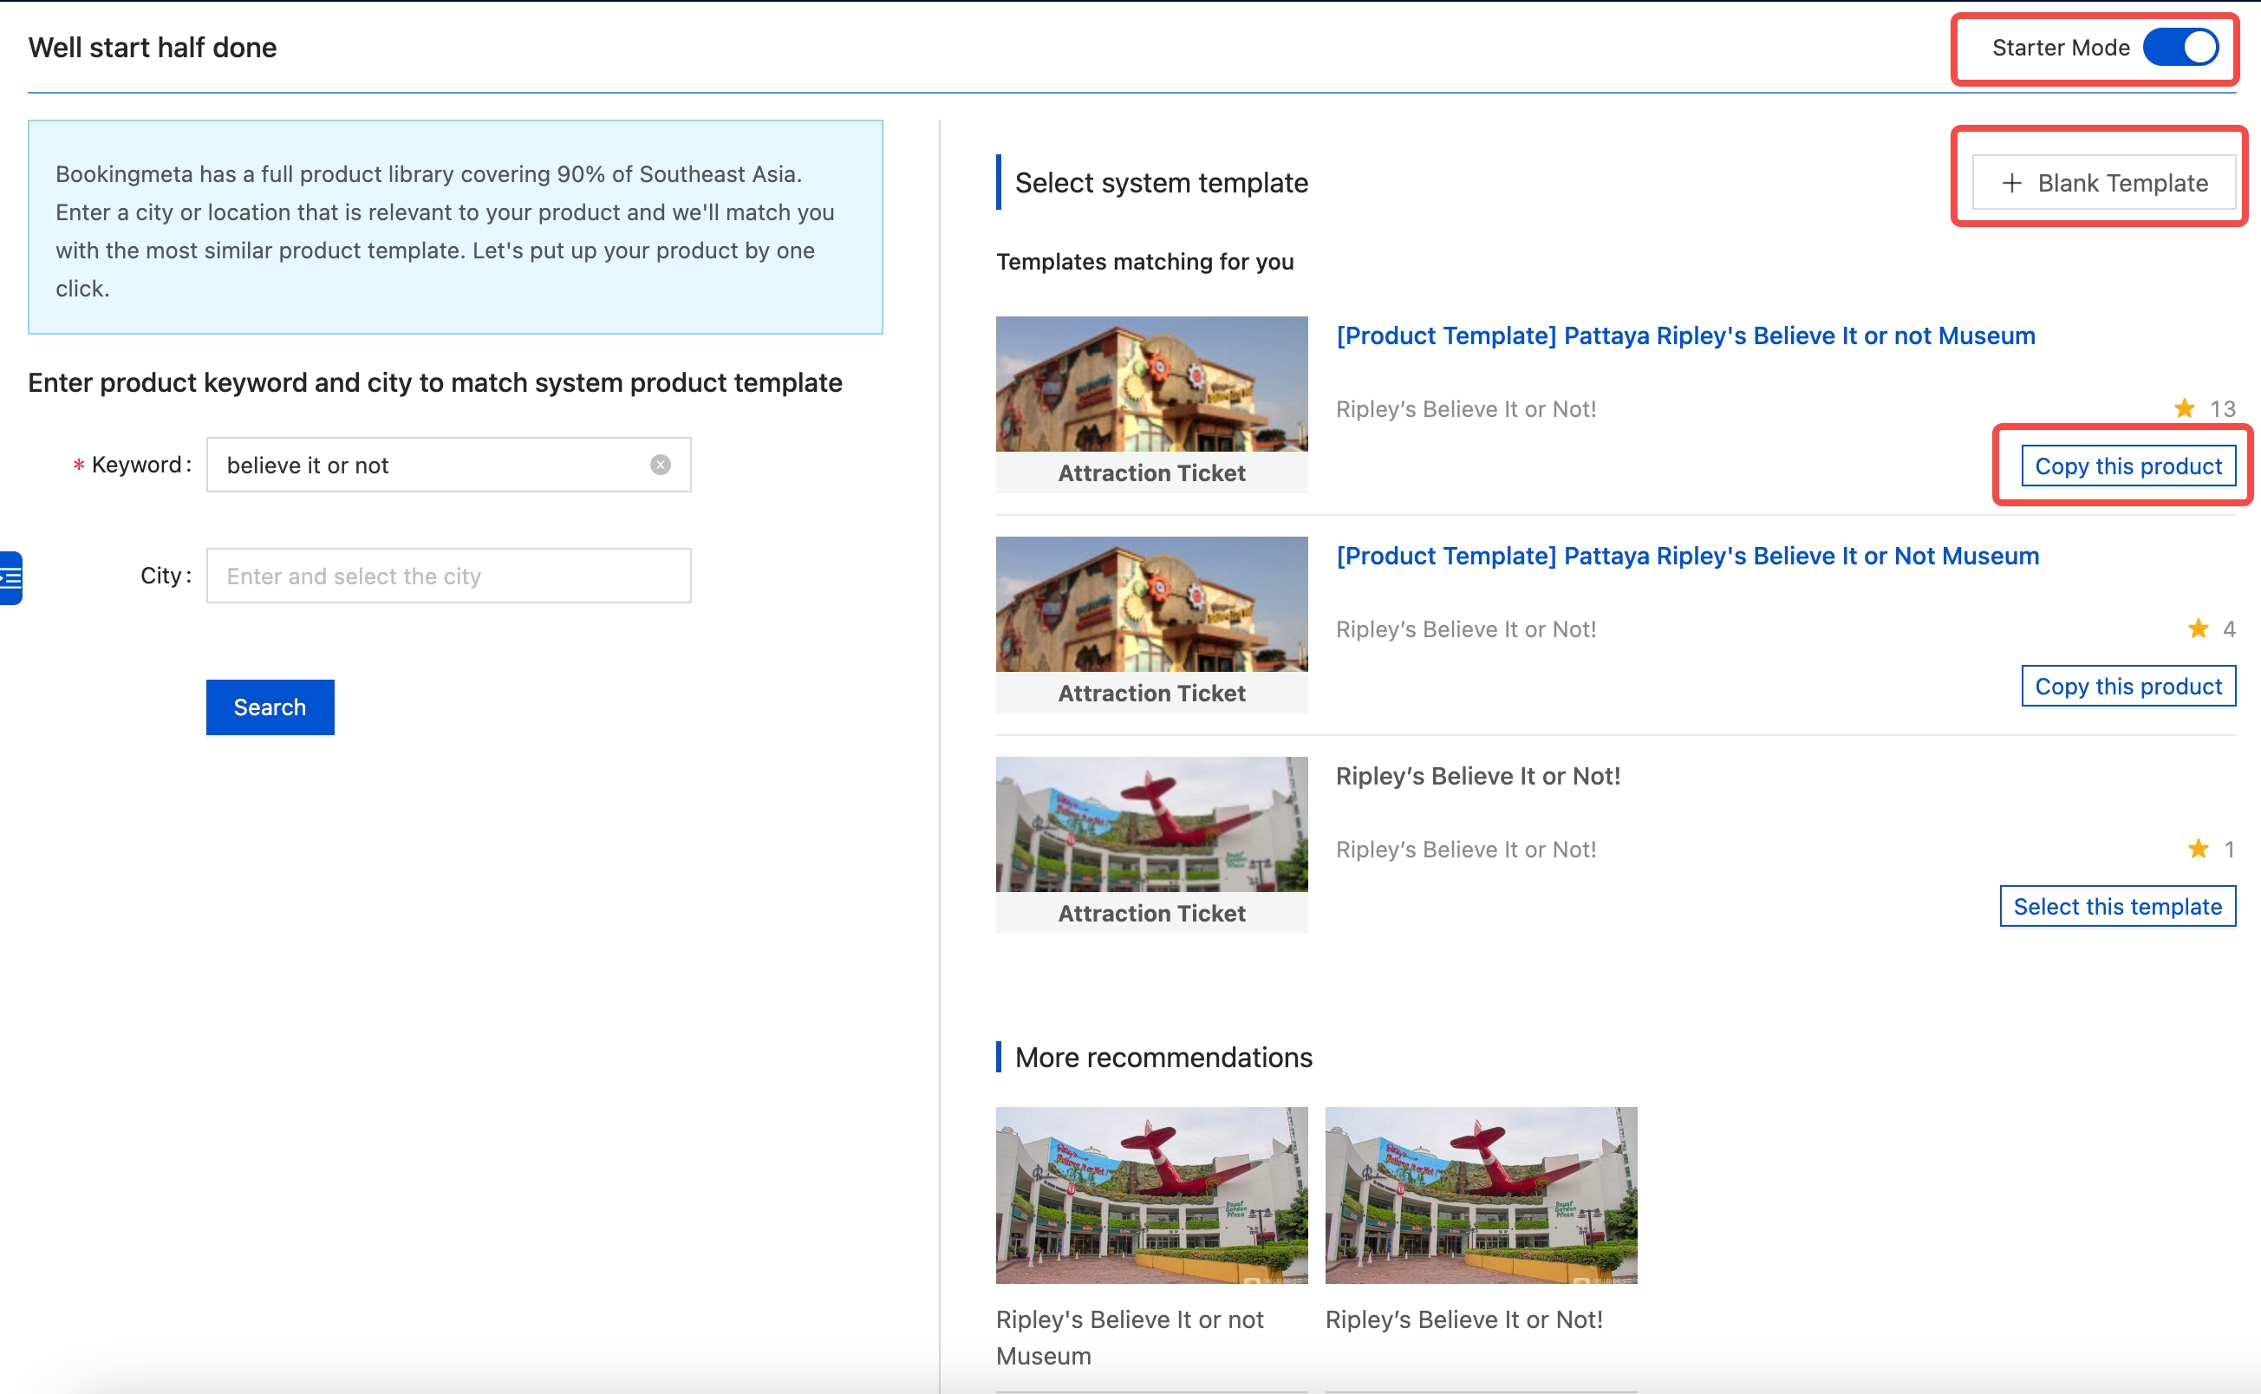Open the City selection field
2261x1394 pixels.
pos(448,576)
